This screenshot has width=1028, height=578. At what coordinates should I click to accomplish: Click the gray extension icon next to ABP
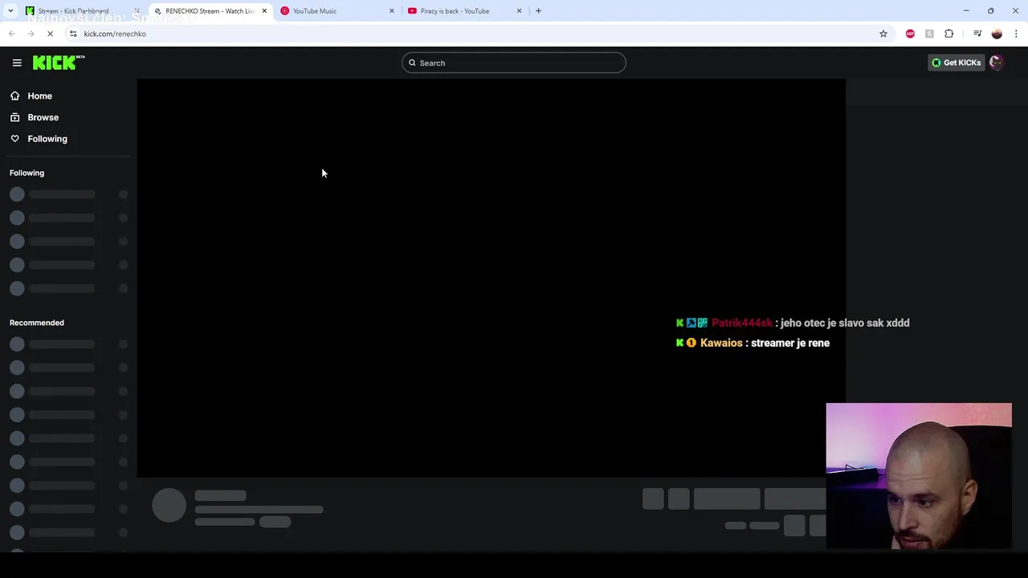[929, 34]
